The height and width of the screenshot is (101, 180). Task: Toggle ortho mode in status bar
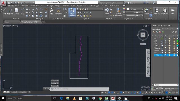[x=118, y=93]
